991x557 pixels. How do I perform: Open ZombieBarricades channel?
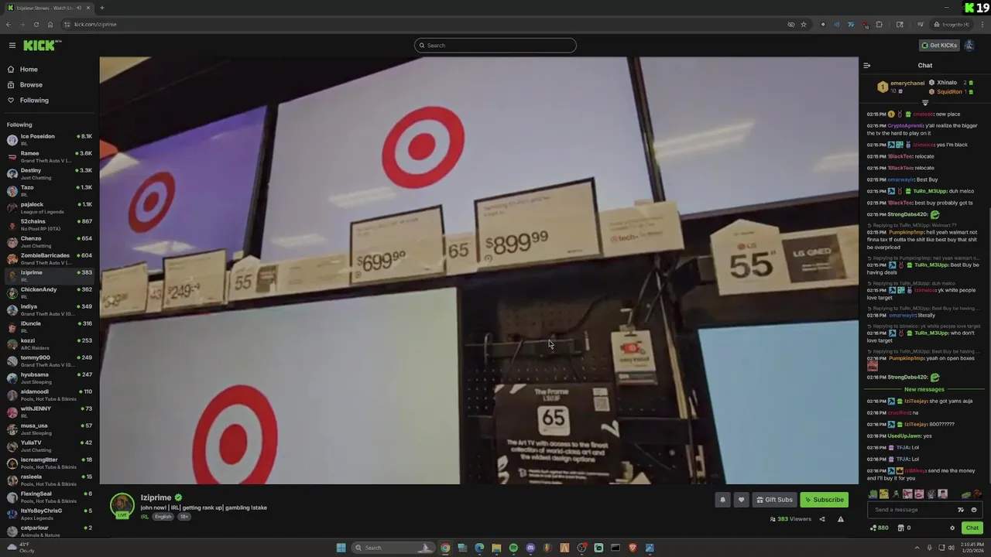pos(50,259)
